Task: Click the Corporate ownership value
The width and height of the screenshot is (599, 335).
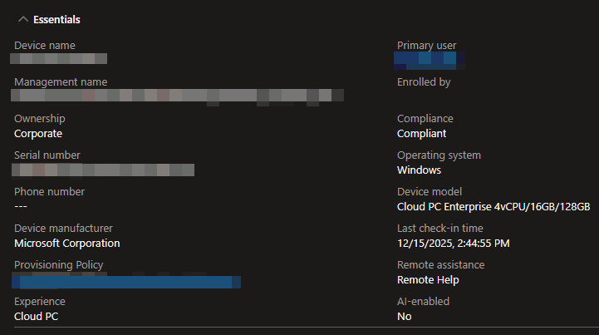Action: 38,133
